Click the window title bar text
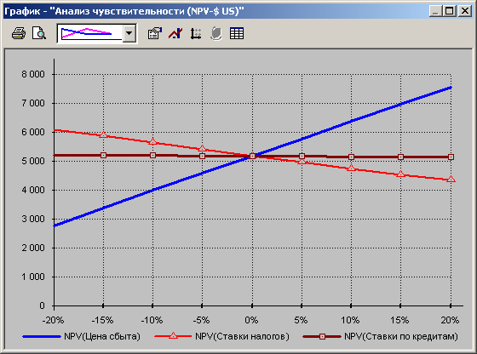Viewport: 477px width, 354px height. coord(124,11)
